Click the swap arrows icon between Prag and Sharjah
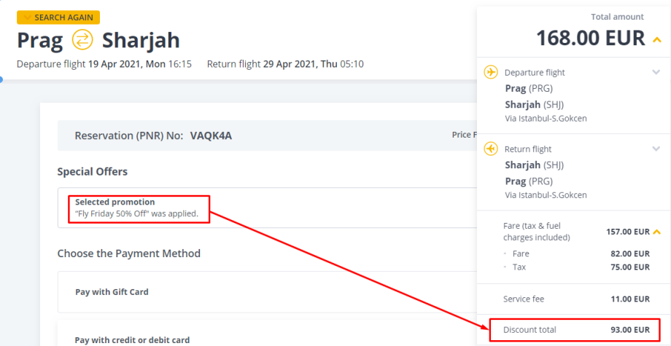The width and height of the screenshot is (671, 346). (82, 39)
